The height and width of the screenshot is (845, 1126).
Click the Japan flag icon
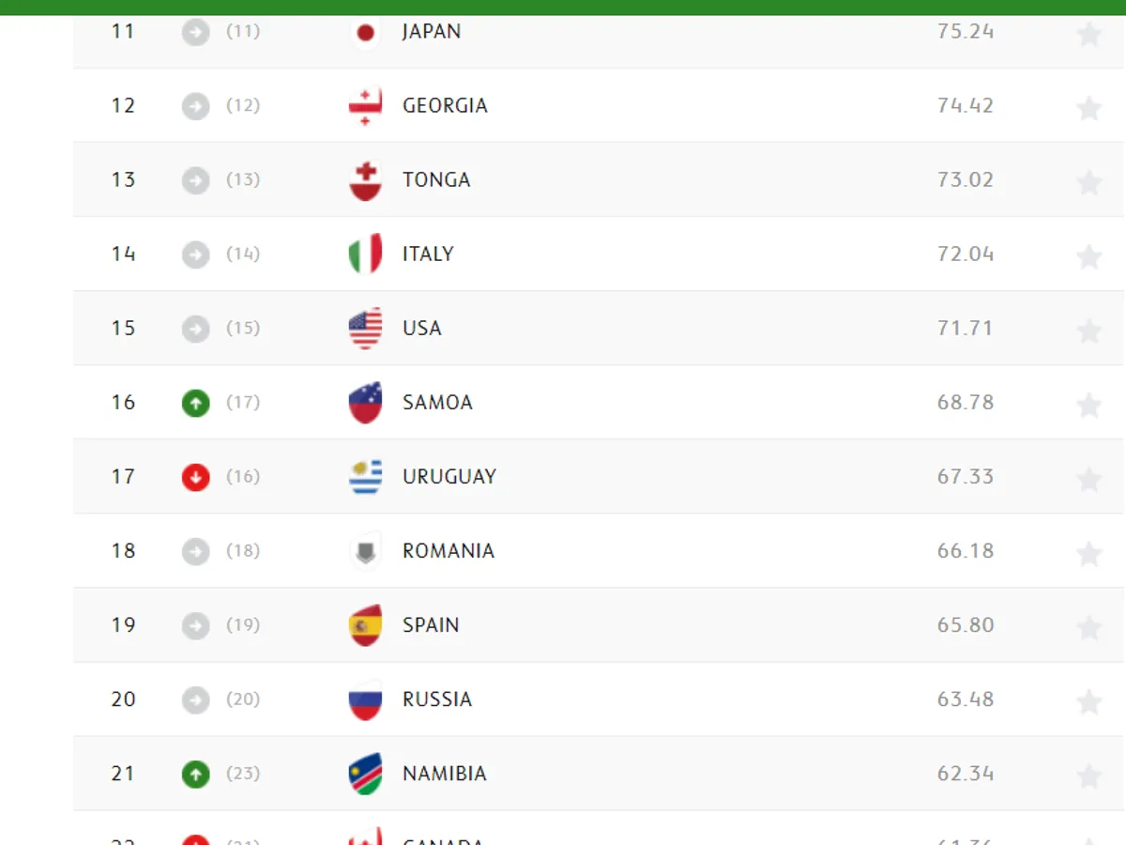click(x=365, y=33)
